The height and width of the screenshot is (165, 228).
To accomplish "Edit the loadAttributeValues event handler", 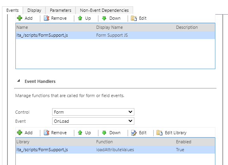I will [x=138, y=133].
